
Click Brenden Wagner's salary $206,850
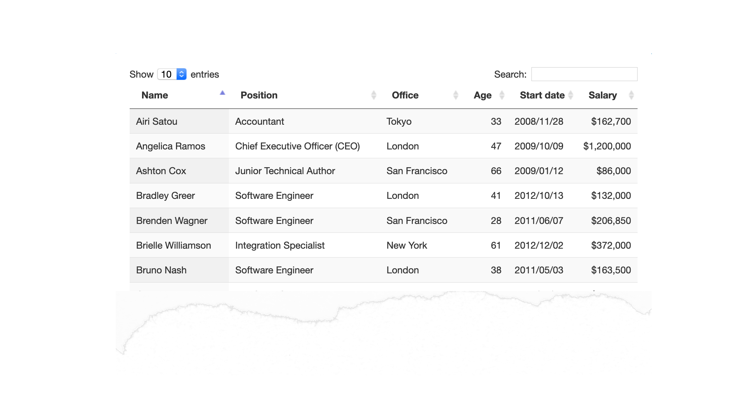[611, 221]
